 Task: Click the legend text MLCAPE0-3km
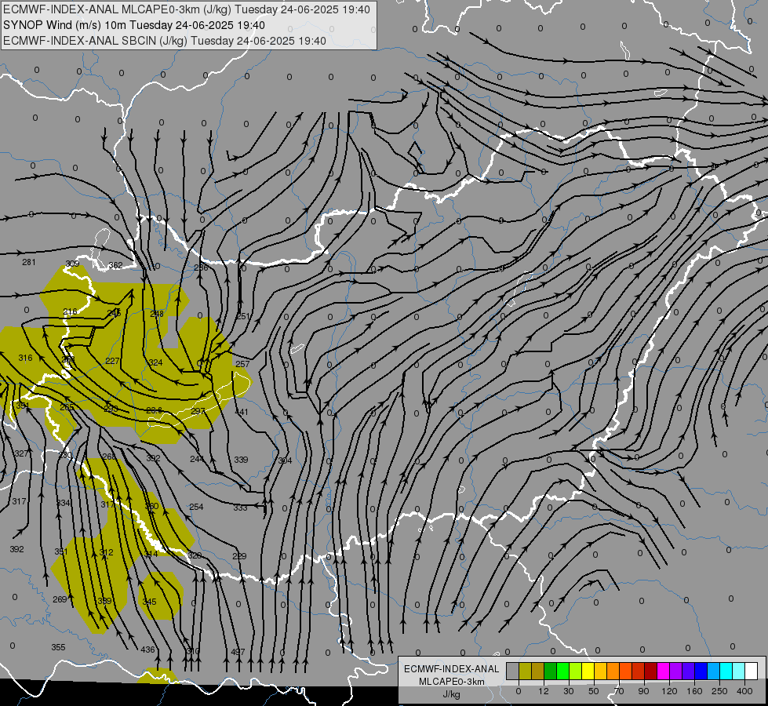452,682
